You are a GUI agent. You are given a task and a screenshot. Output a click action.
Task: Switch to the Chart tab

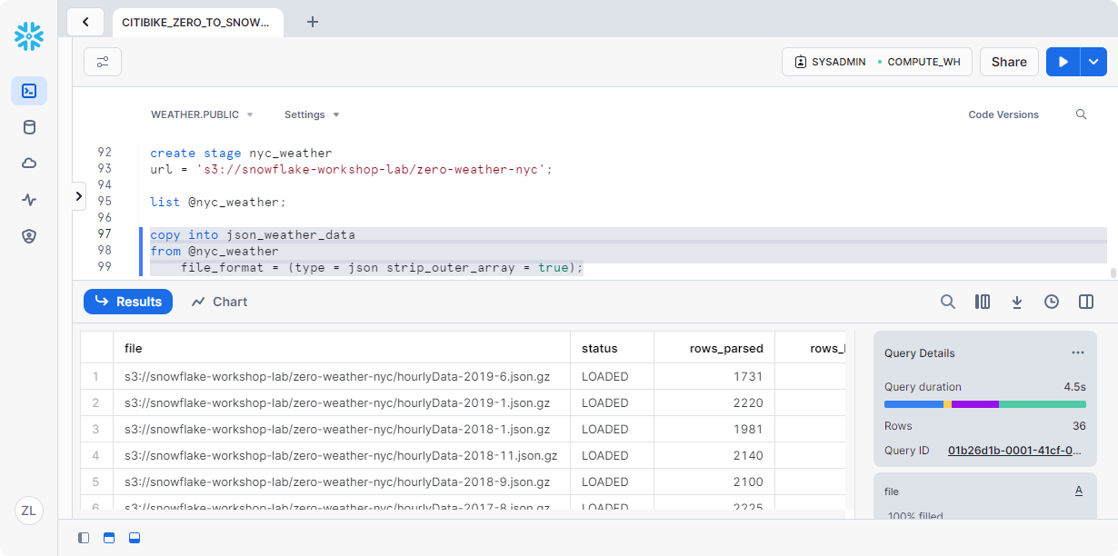pyautogui.click(x=219, y=302)
